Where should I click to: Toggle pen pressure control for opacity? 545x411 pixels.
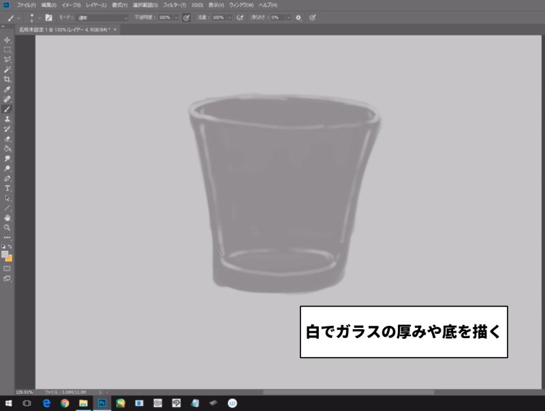point(185,19)
